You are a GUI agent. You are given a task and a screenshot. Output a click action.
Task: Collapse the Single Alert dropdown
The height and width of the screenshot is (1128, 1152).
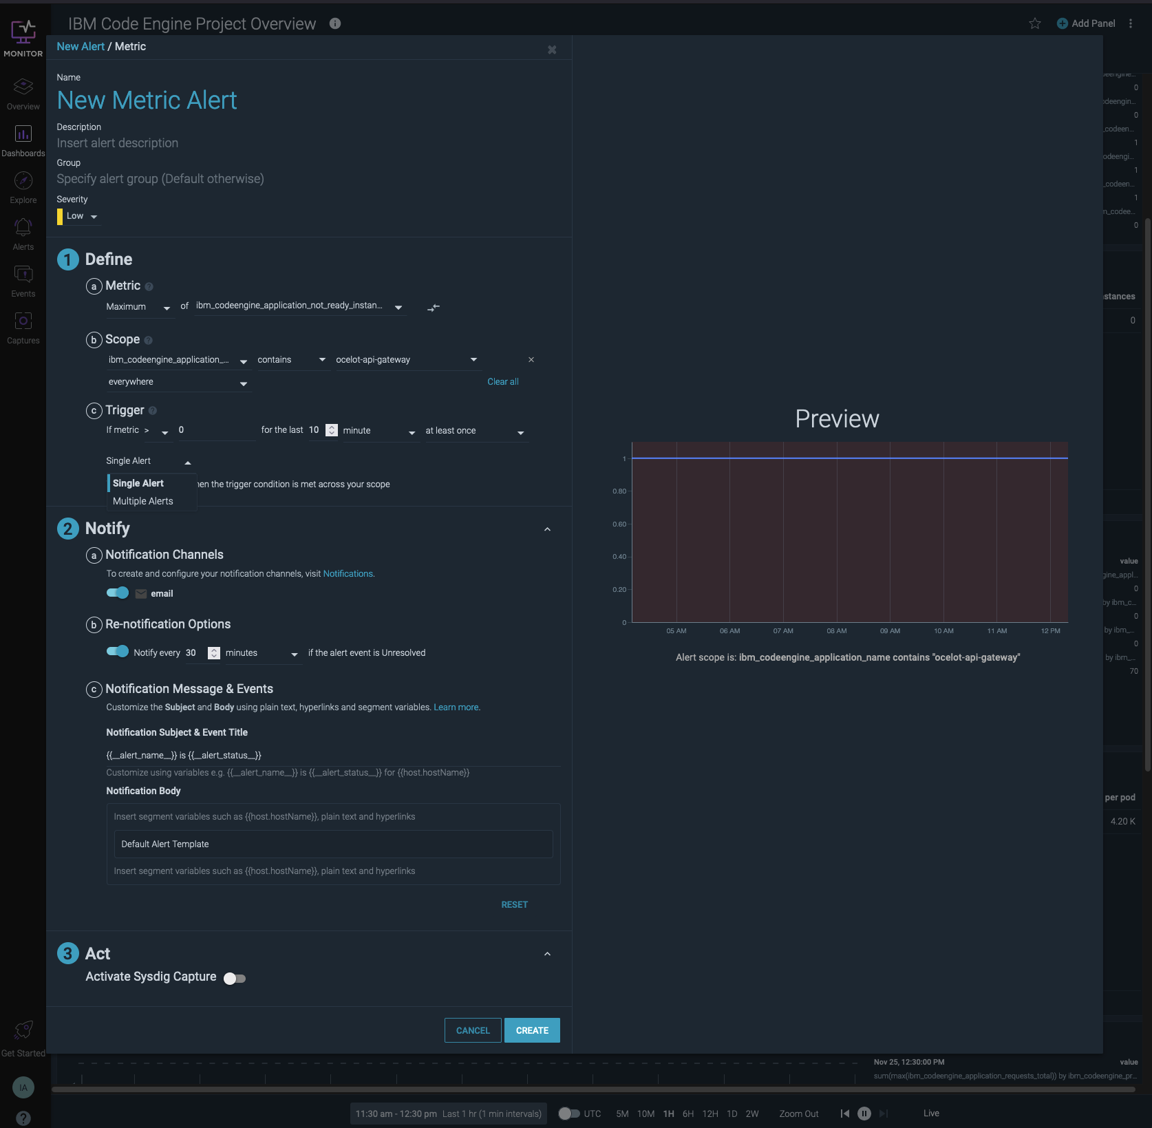[x=149, y=461]
